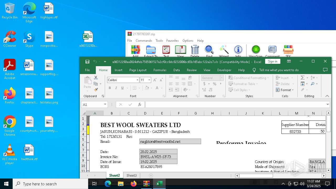Click the Save icon in Excel title bar
The height and width of the screenshot is (189, 336).
(87, 62)
